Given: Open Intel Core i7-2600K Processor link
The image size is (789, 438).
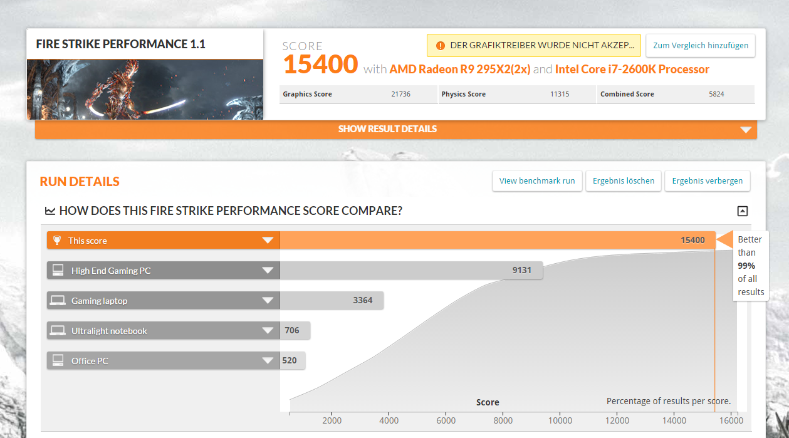Looking at the screenshot, I should coord(632,69).
